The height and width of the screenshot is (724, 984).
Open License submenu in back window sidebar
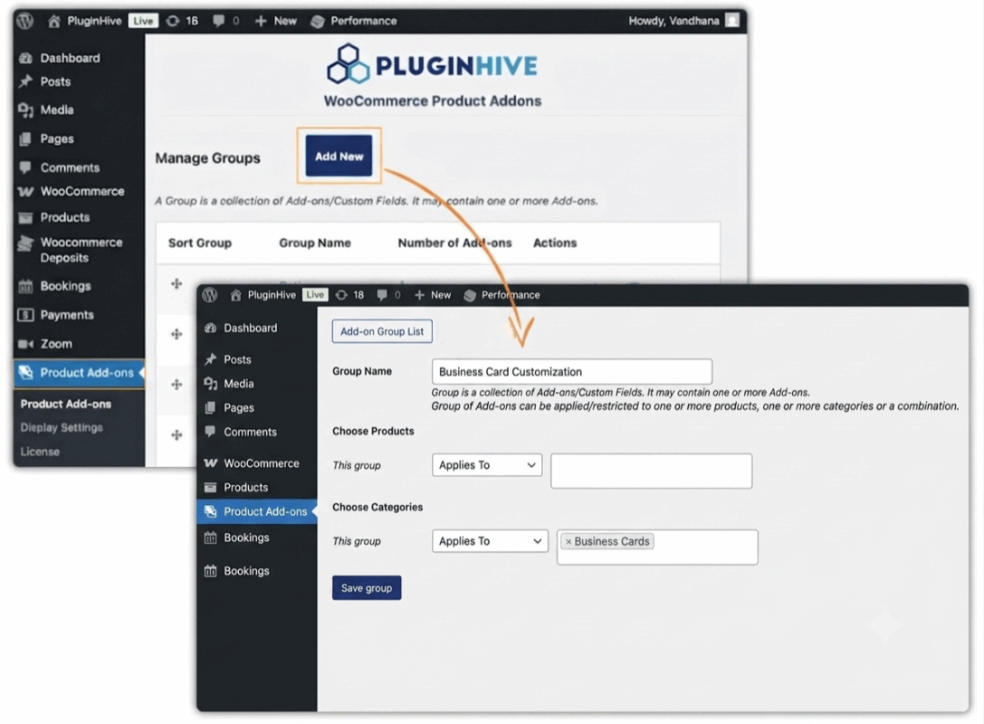coord(40,452)
